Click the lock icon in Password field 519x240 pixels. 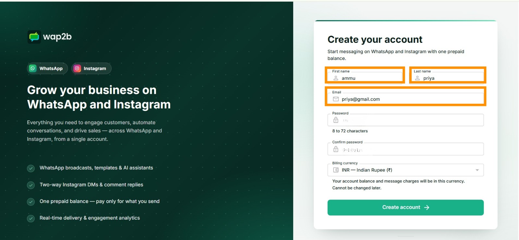pyautogui.click(x=336, y=120)
